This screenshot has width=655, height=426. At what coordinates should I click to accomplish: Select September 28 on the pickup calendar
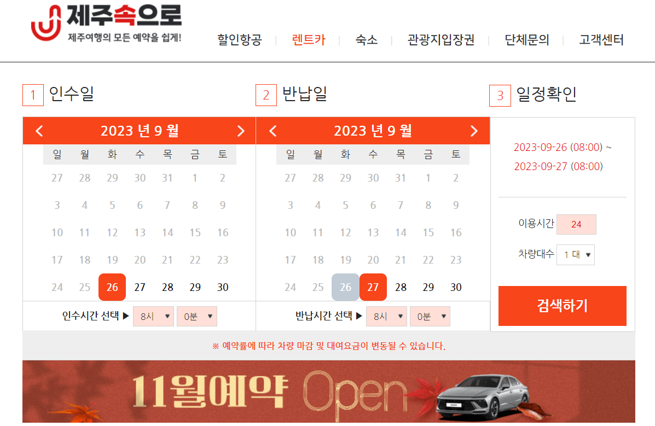(167, 287)
